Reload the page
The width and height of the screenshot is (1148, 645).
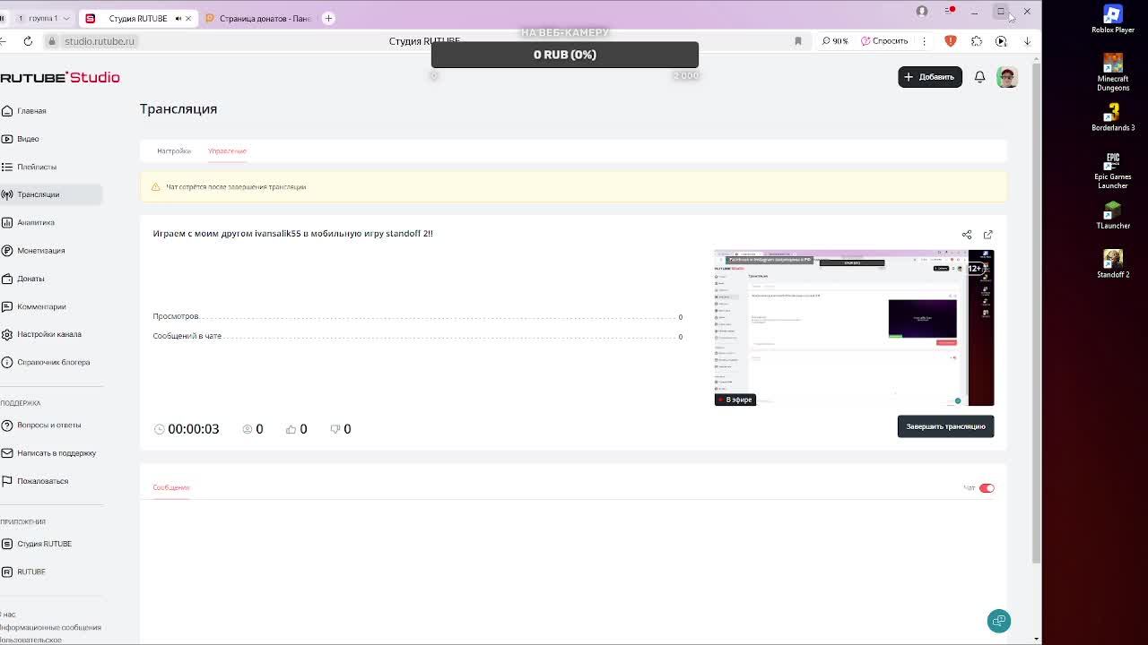click(28, 41)
